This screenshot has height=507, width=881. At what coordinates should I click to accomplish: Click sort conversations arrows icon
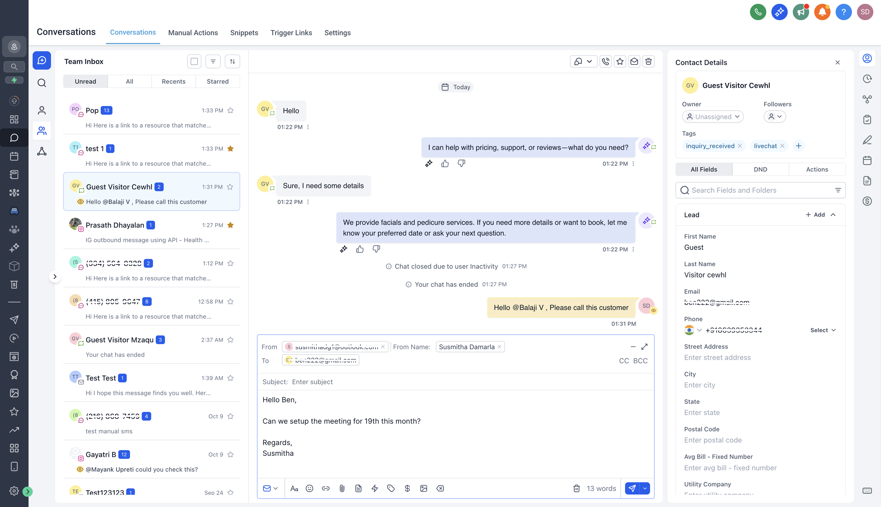point(232,62)
